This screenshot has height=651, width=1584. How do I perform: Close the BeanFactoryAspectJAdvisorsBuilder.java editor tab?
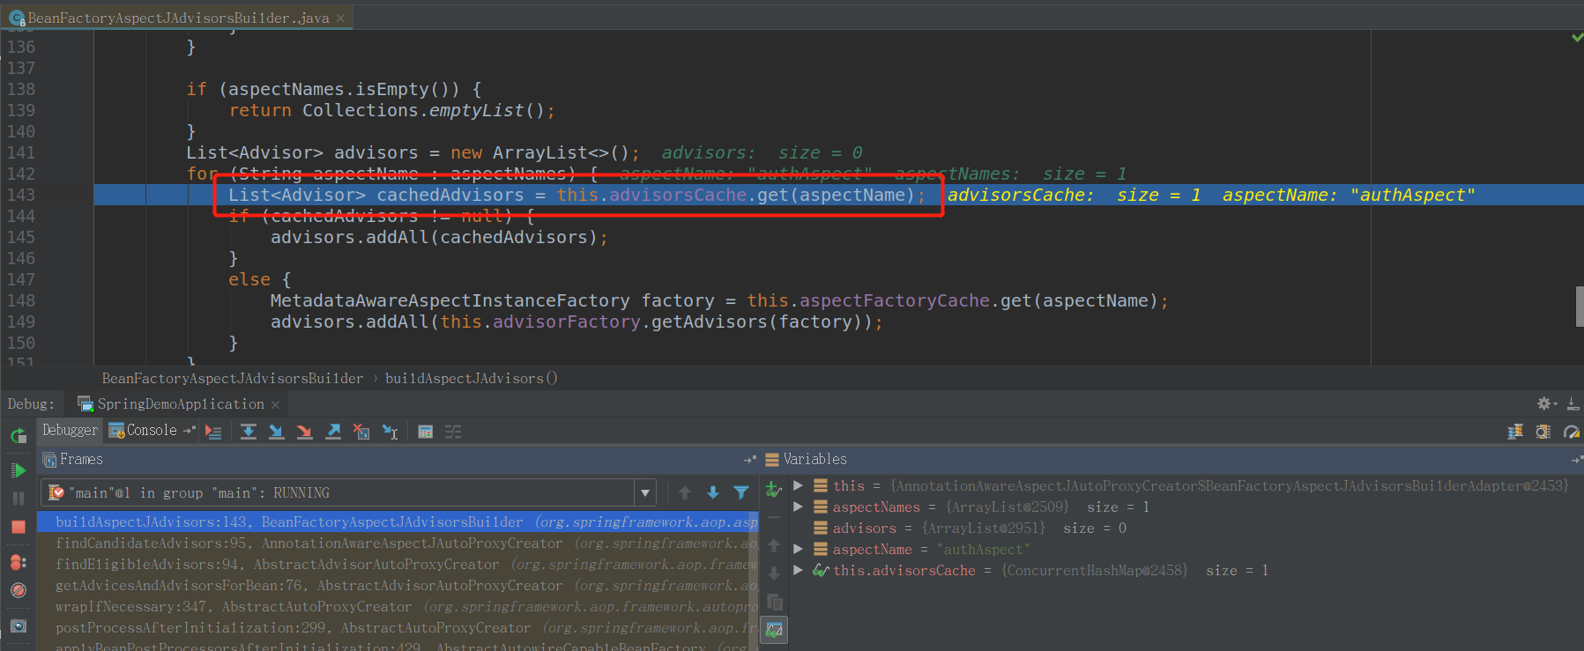coord(340,18)
